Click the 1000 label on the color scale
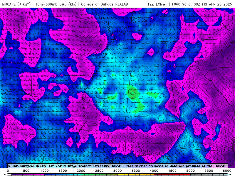The height and width of the screenshot is (176, 235). (x=44, y=171)
